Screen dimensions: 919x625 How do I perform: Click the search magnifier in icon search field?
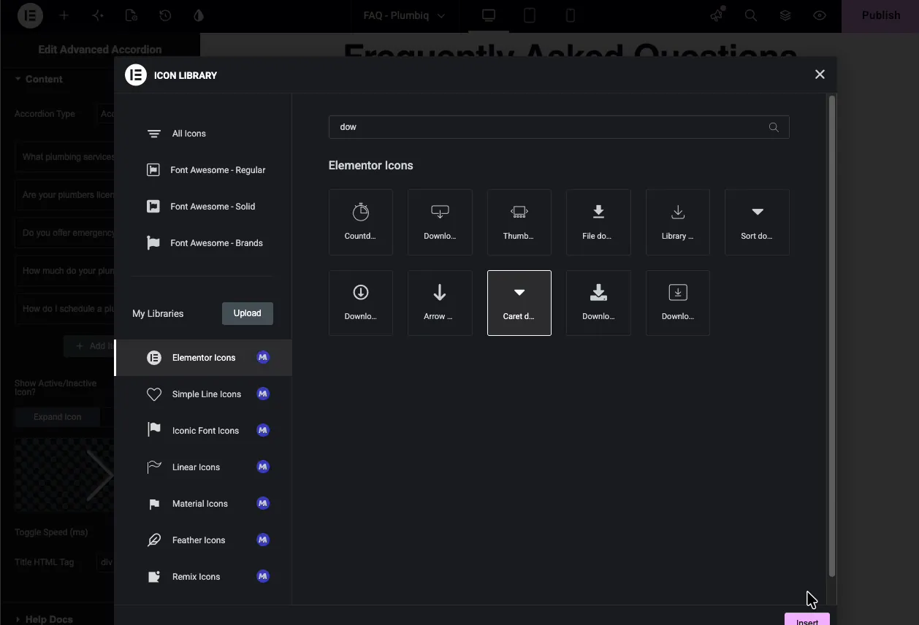[x=774, y=127]
